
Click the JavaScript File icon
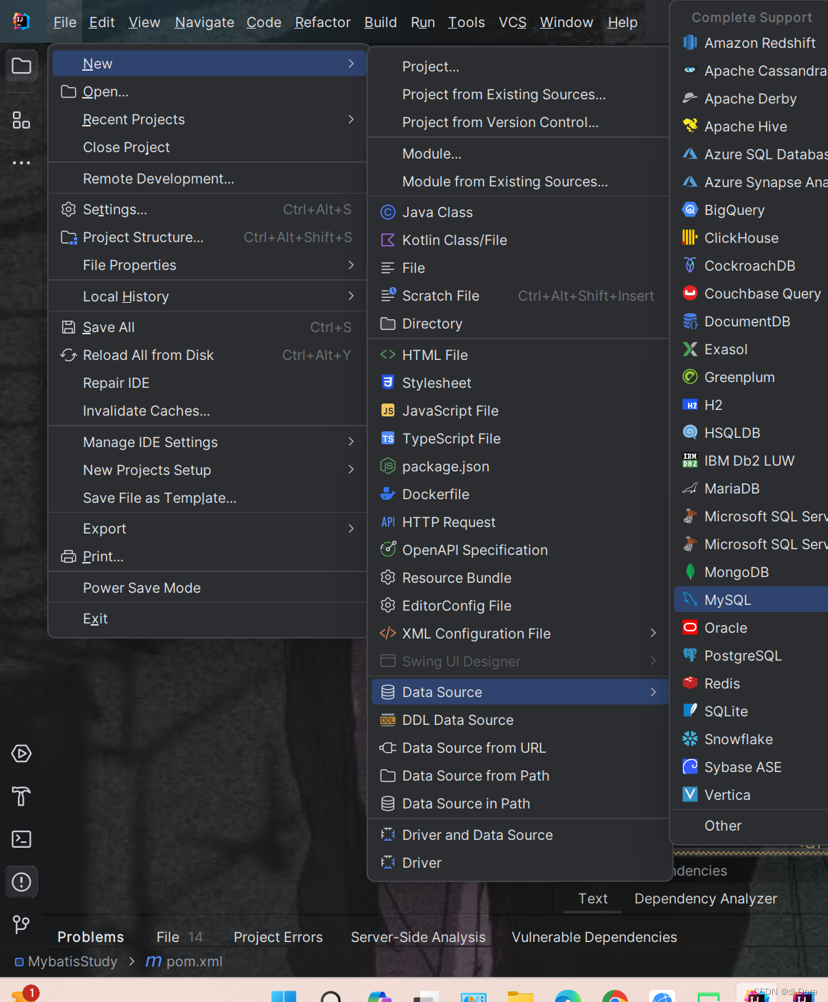(x=388, y=411)
